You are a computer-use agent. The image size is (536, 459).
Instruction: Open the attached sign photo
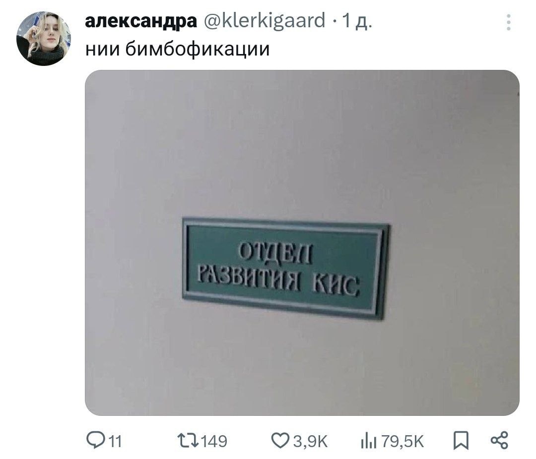[302, 243]
